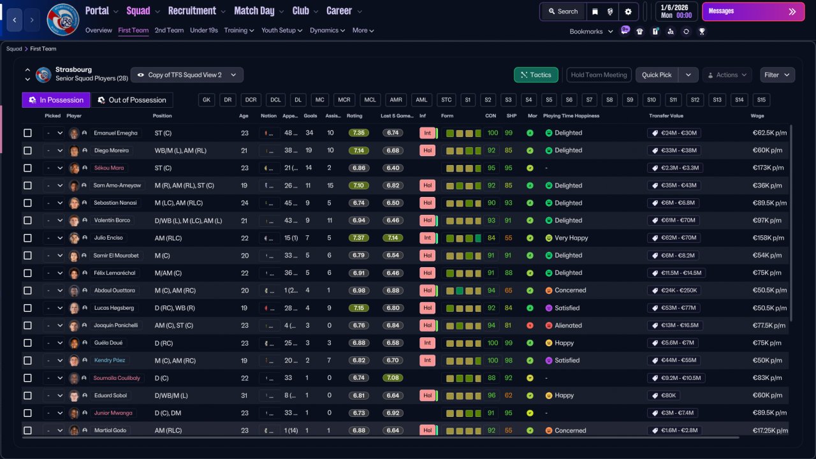
Task: Click Emanuel Emegha's face icon
Action: 74,133
